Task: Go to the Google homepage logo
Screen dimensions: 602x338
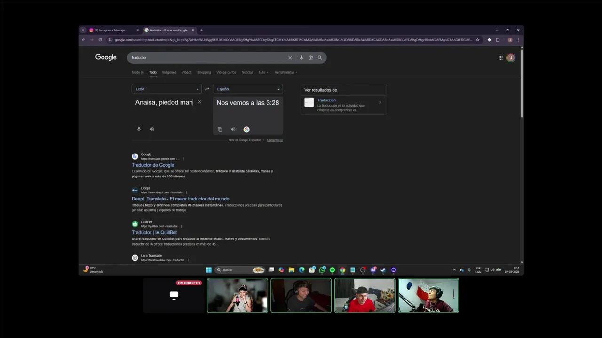Action: [x=106, y=57]
